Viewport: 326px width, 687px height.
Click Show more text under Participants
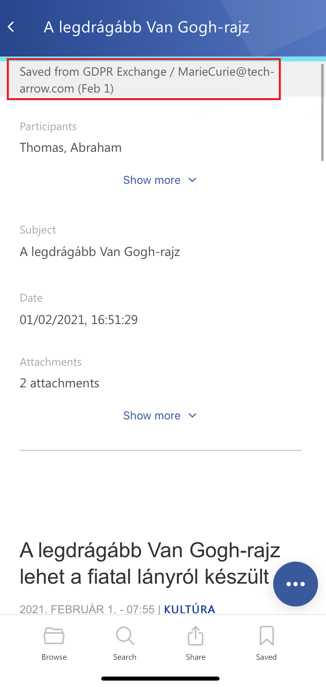(x=152, y=180)
